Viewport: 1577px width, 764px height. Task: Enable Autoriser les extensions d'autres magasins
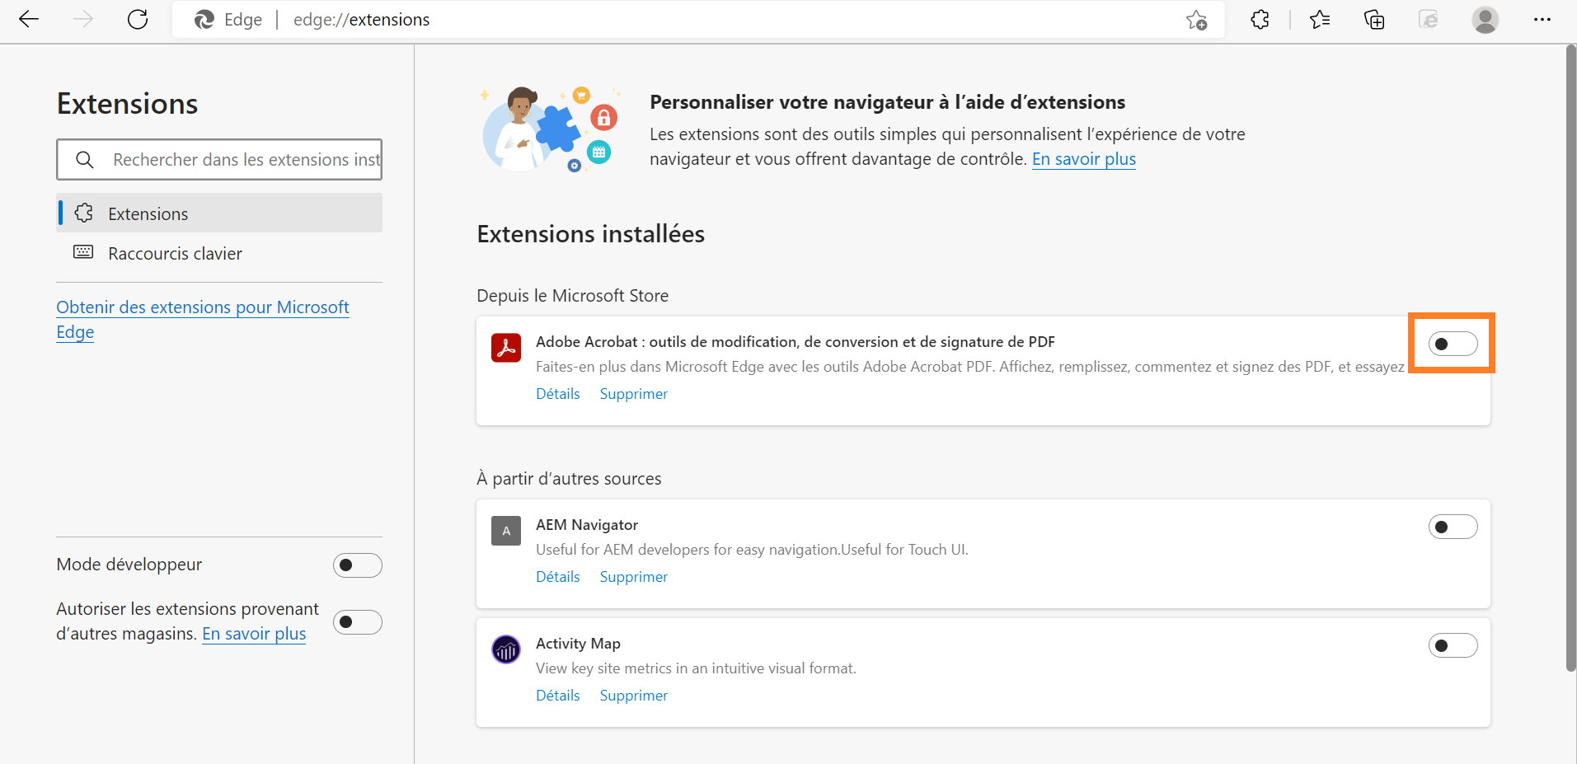pos(357,621)
